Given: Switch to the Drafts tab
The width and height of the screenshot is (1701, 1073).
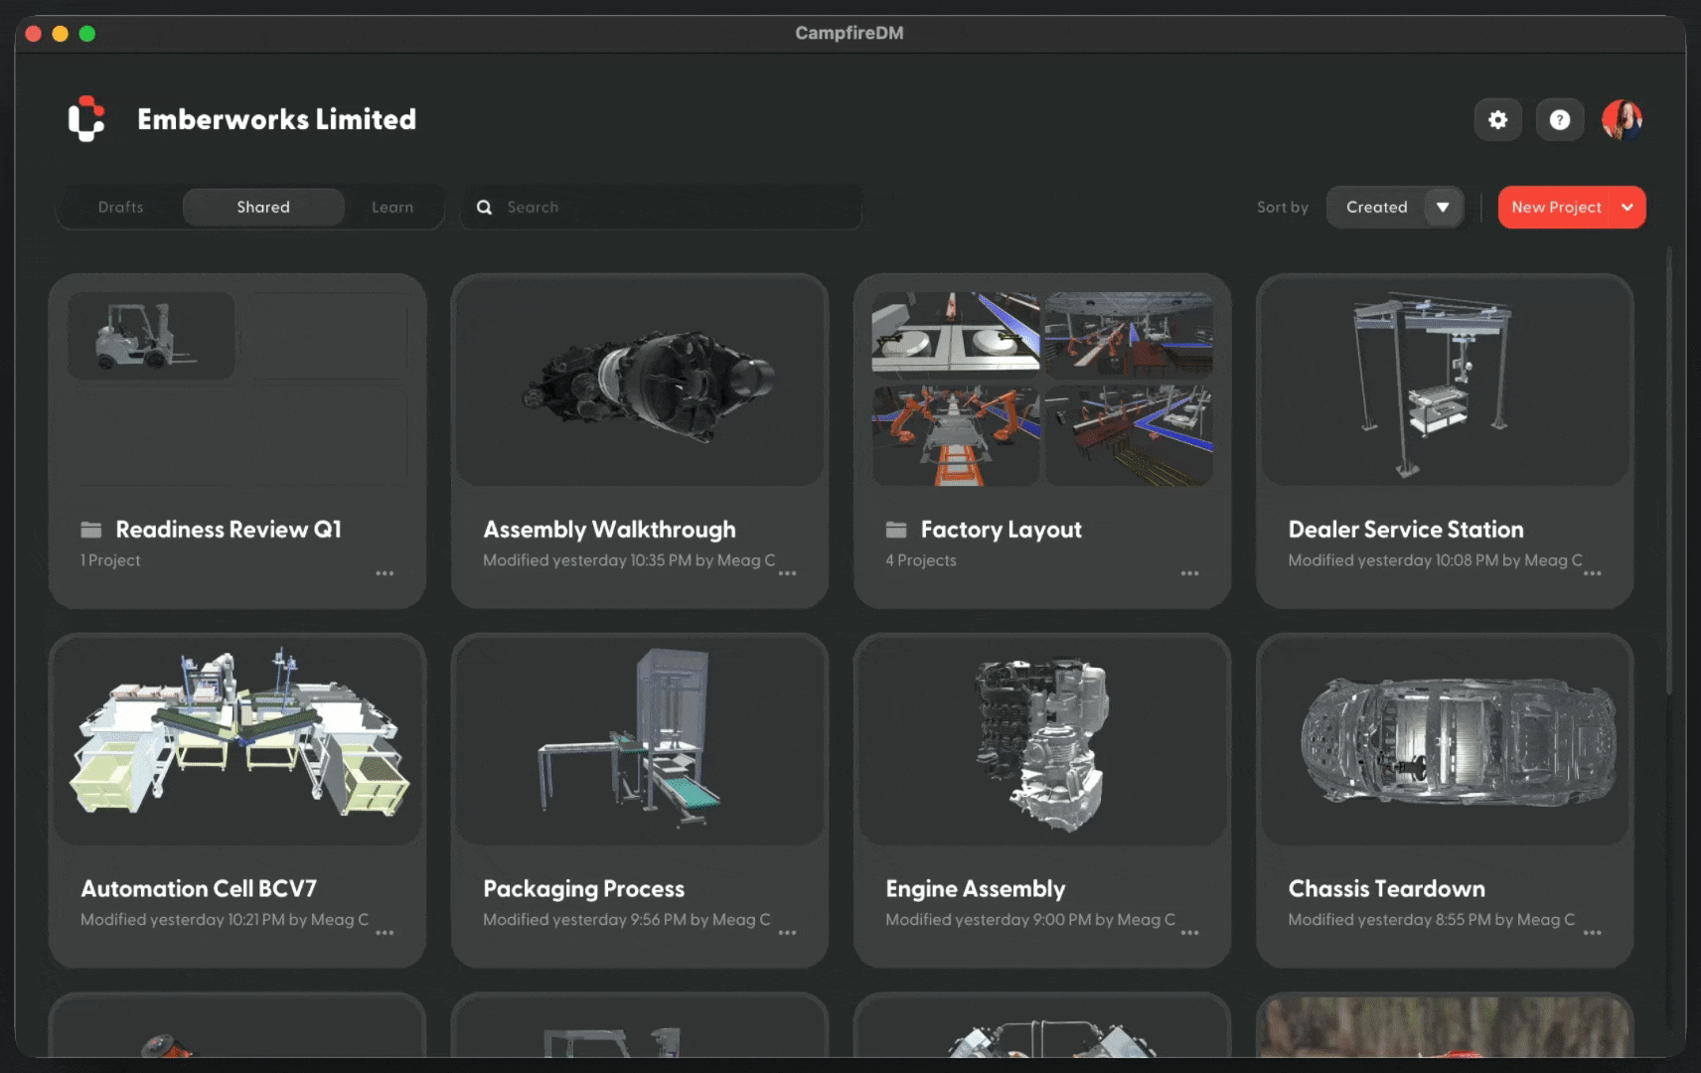Looking at the screenshot, I should click(120, 208).
